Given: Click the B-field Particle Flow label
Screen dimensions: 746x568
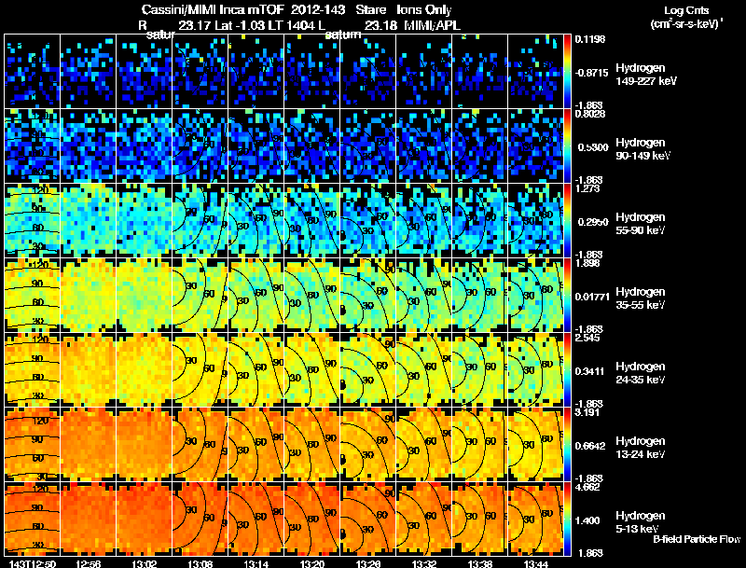Looking at the screenshot, I should (x=697, y=539).
